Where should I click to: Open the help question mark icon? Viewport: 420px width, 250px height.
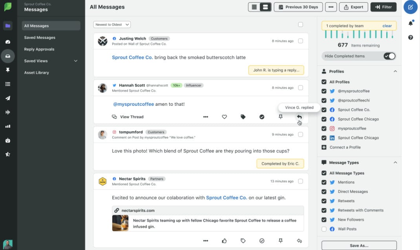[411, 38]
